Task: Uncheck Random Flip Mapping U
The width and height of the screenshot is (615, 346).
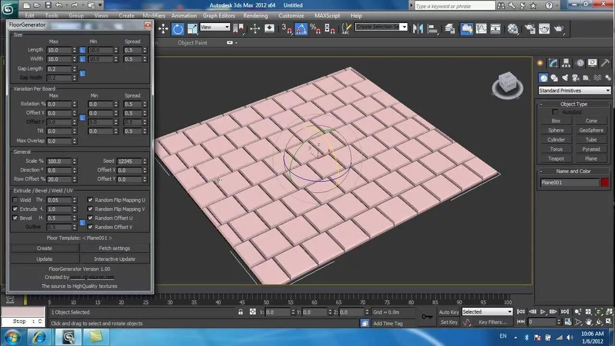Action: tap(90, 200)
